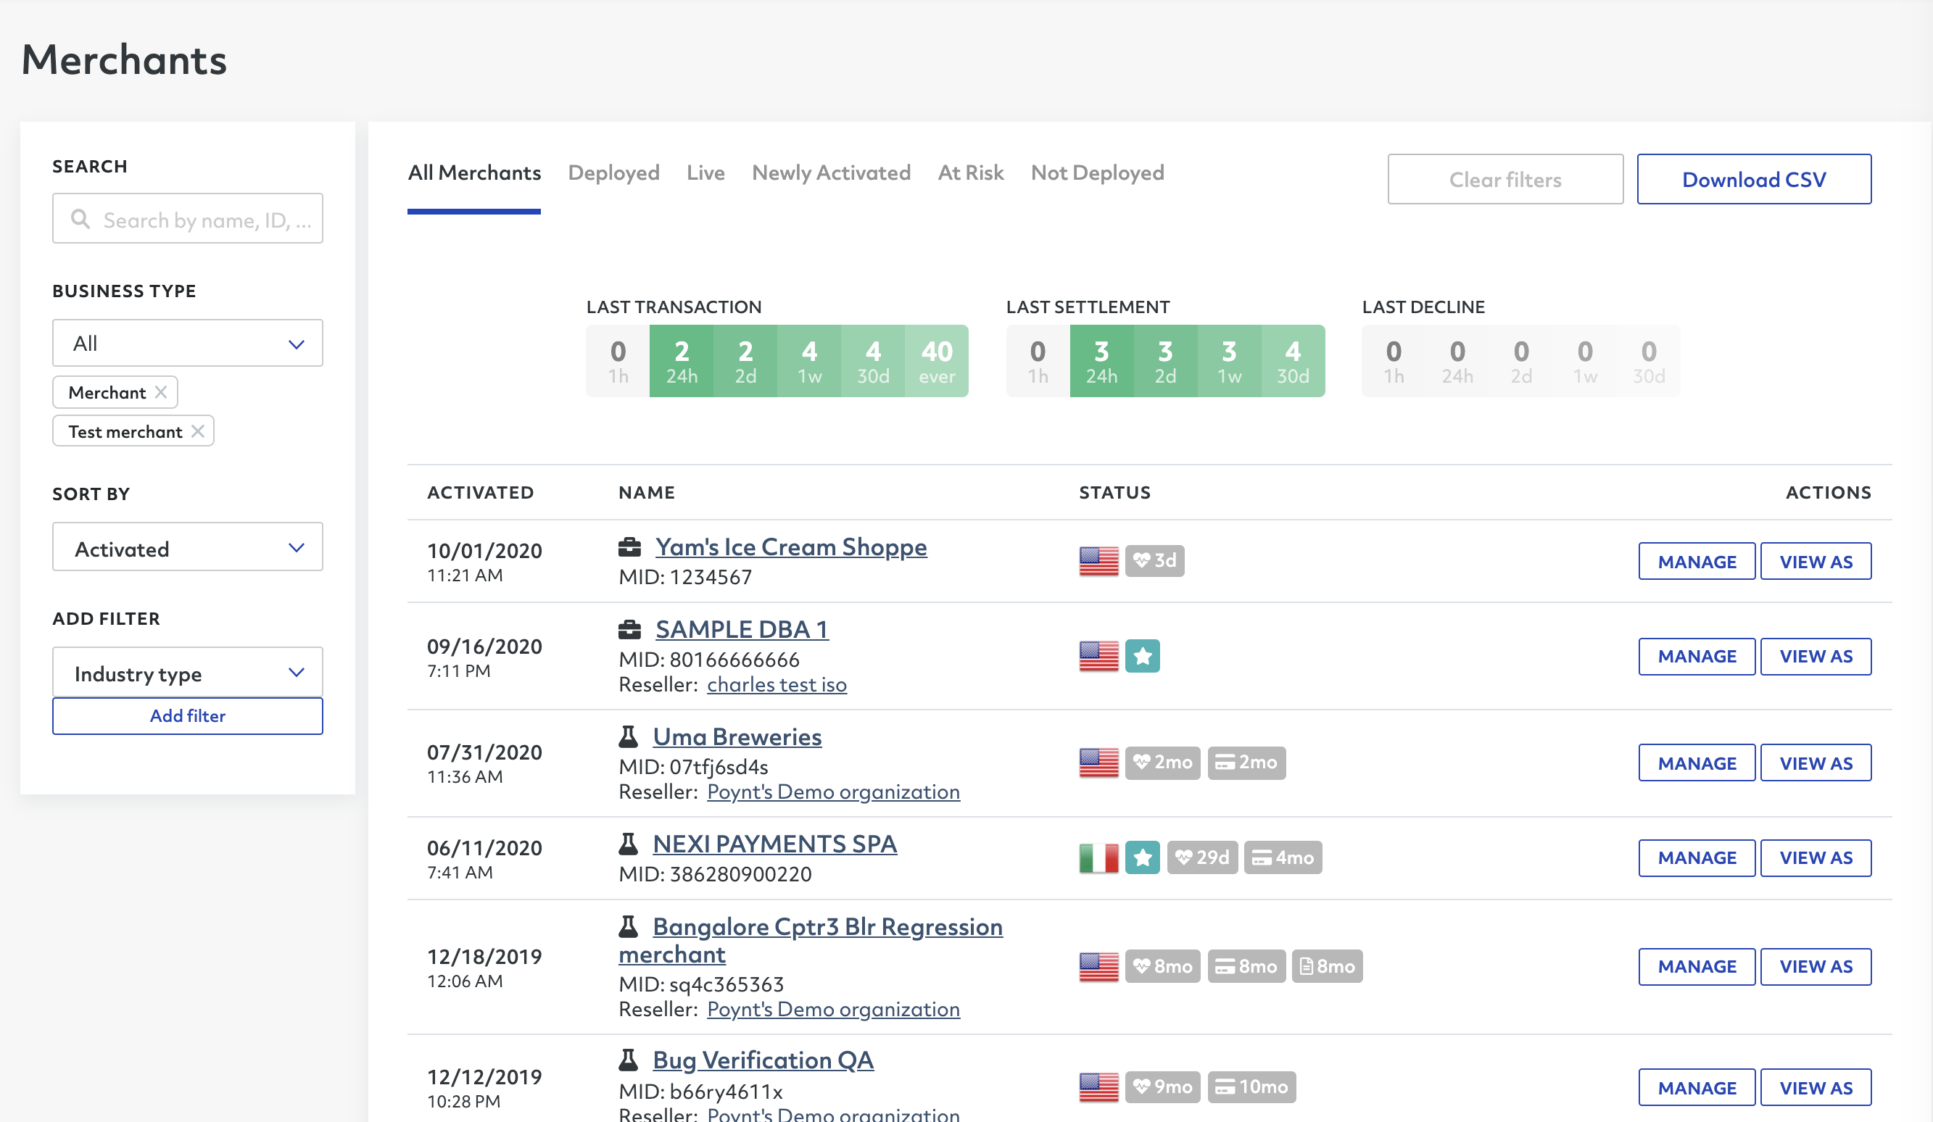Click US flag in Bangalore Cptr3 row
1933x1122 pixels.
pyautogui.click(x=1098, y=966)
